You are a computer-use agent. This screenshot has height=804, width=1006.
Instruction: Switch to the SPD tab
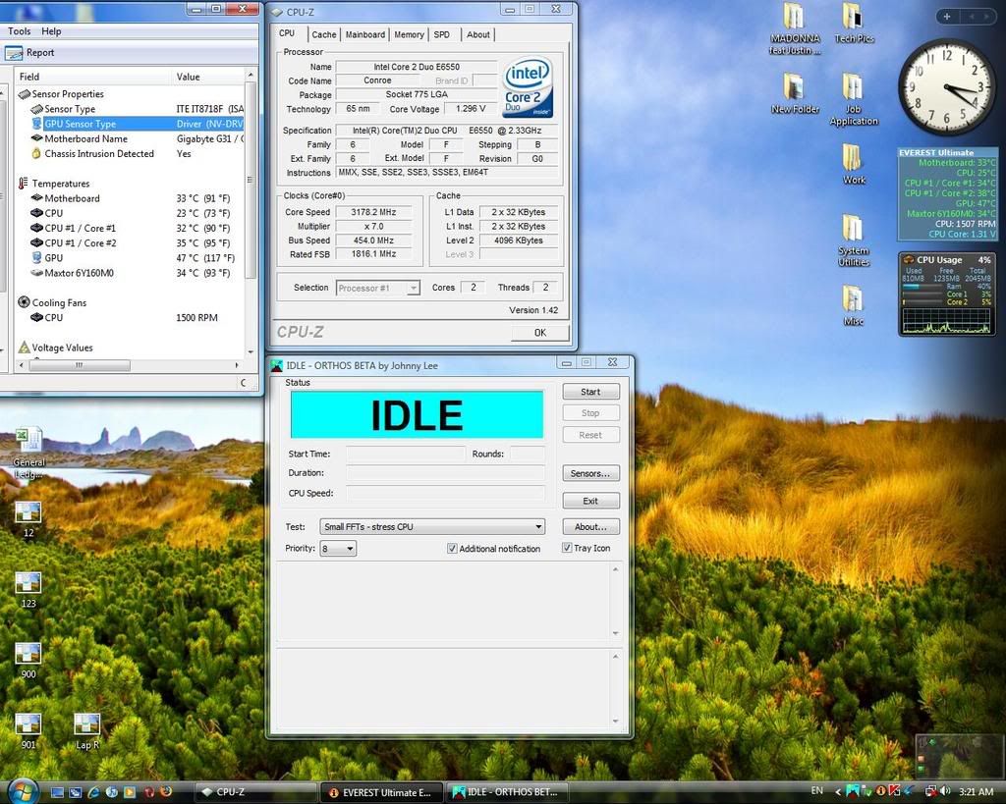point(442,34)
